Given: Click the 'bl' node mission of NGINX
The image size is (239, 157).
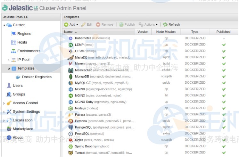Looking at the screenshot, I should 166,95.
